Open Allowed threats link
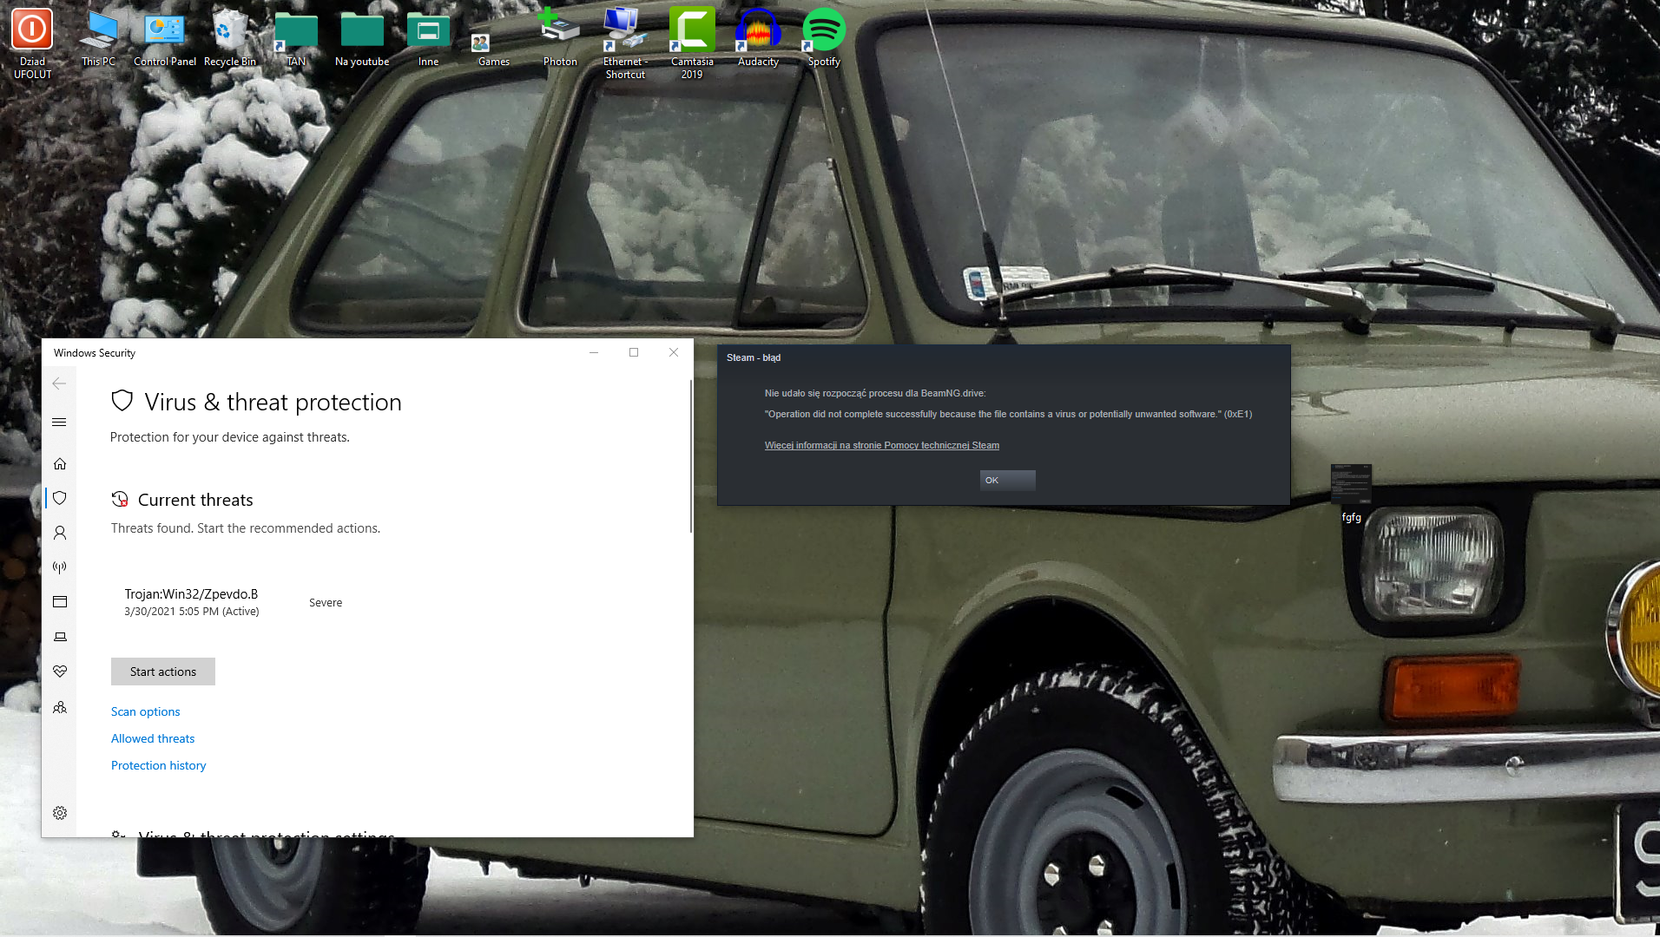The height and width of the screenshot is (937, 1660). click(x=153, y=738)
